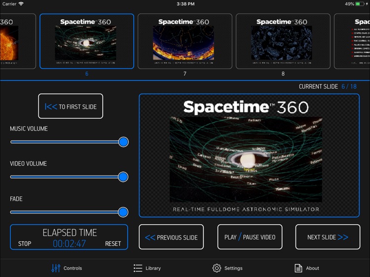Select the sun slide thumbnail at left
370x277 pixels.
pos(18,41)
